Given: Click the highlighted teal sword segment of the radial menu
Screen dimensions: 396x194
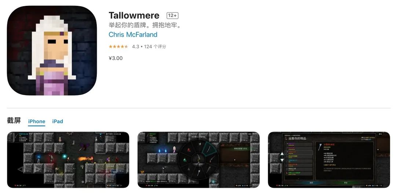Looking at the screenshot, I should (209, 149).
